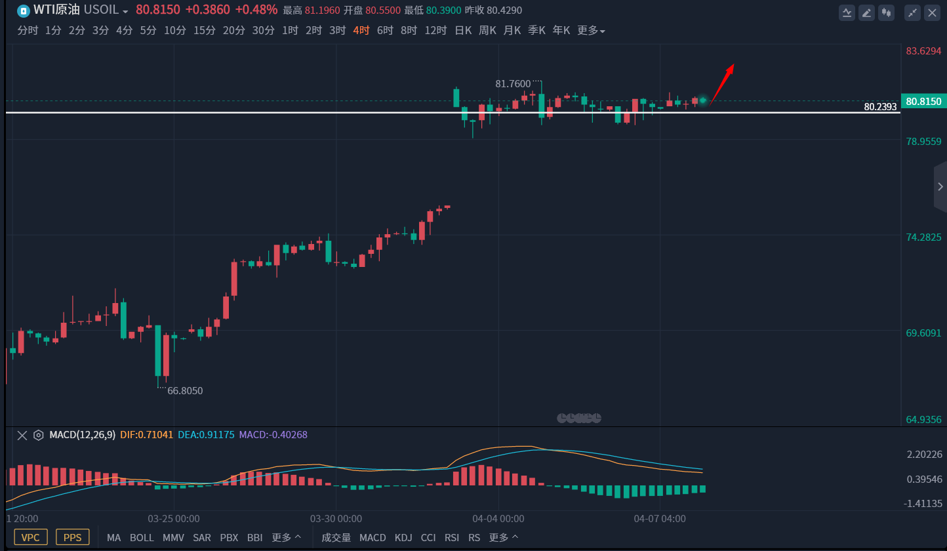Image resolution: width=947 pixels, height=551 pixels.
Task: Show 成交量 volume sub-indicator
Action: point(336,537)
